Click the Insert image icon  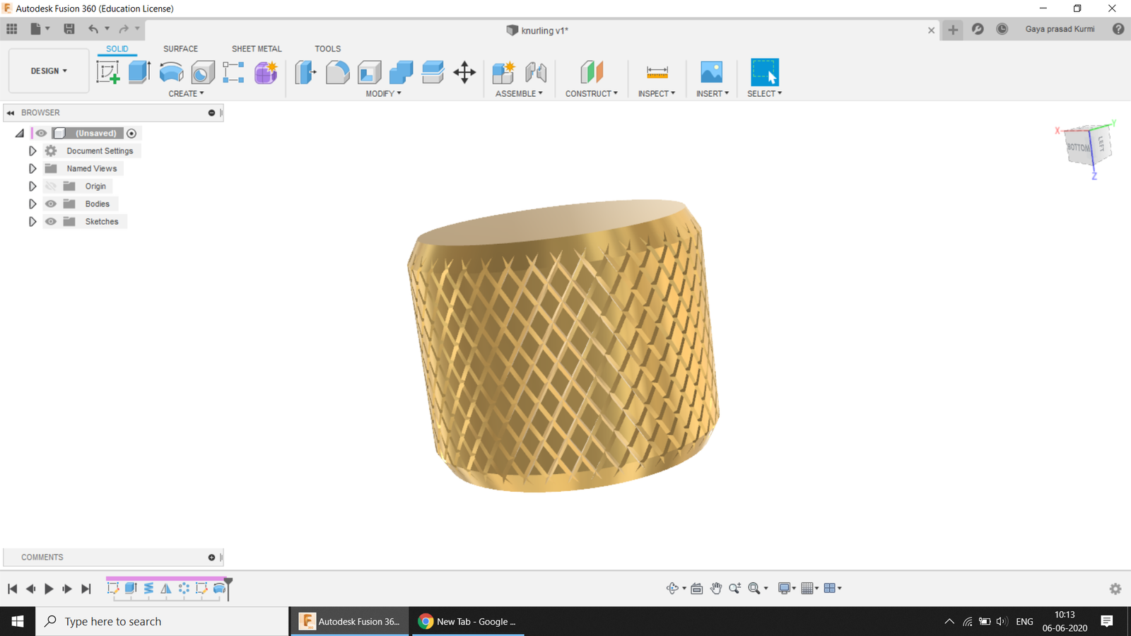coord(712,72)
